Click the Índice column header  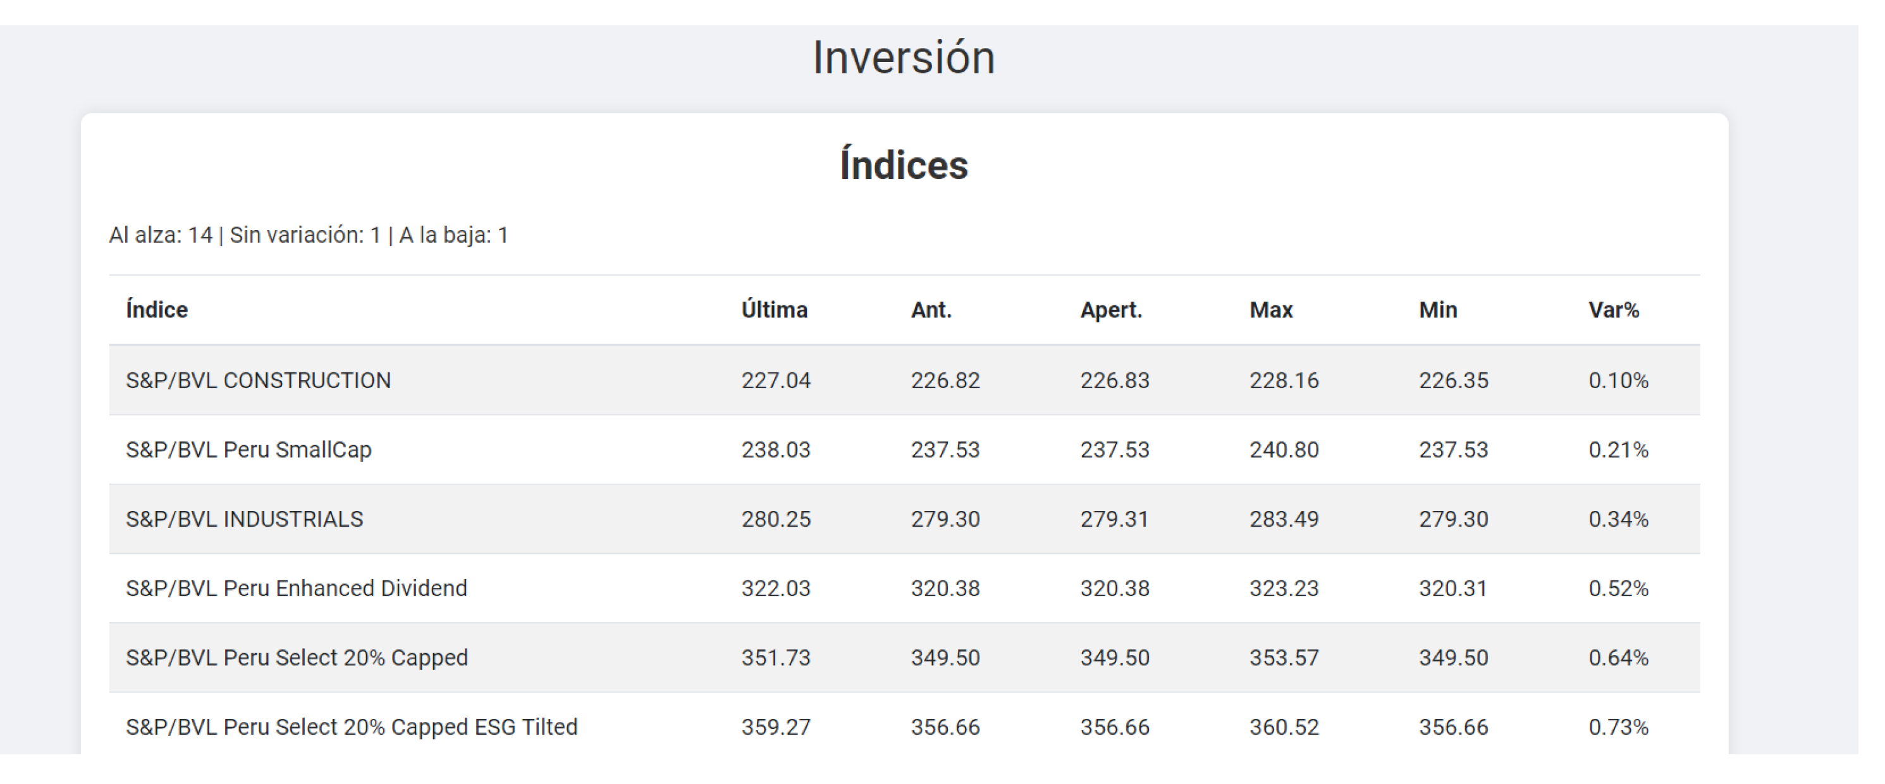tap(157, 310)
